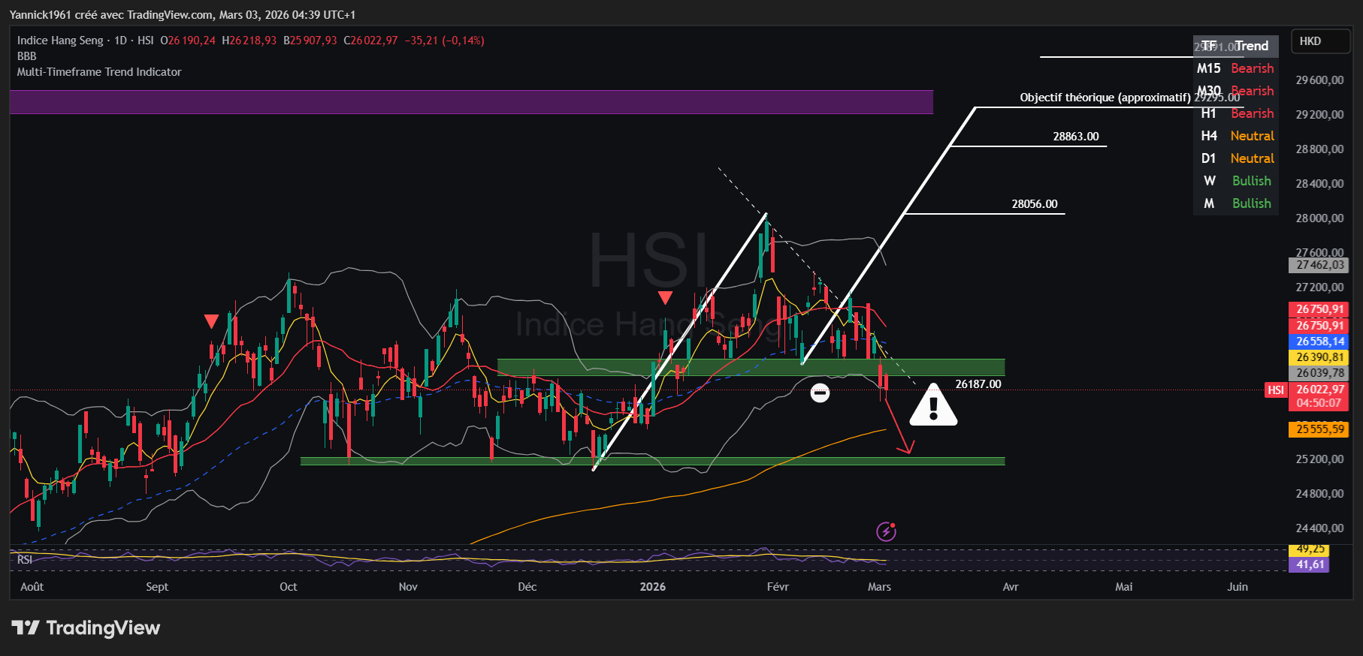The height and width of the screenshot is (656, 1363).
Task: Open the purple lightning event icon
Action: (x=887, y=531)
